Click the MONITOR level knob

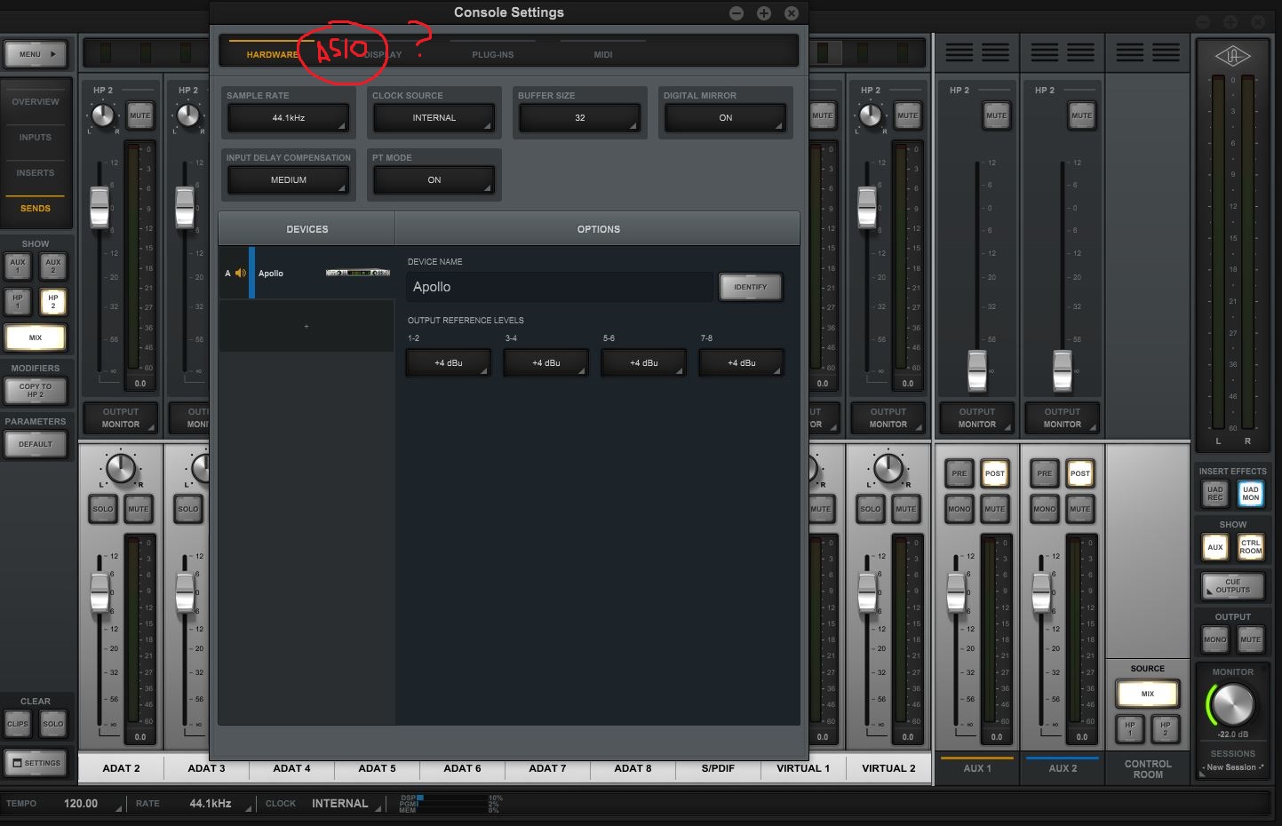1233,705
